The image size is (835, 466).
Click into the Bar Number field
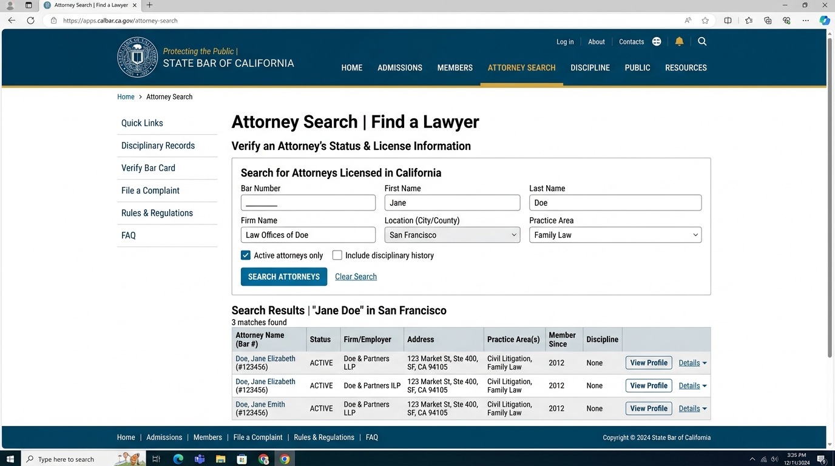308,203
